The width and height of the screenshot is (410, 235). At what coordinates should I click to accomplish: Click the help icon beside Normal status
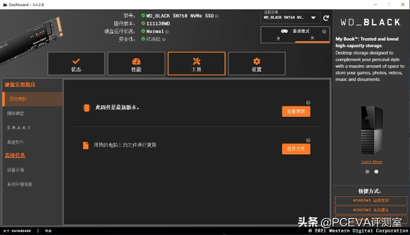[x=167, y=32]
